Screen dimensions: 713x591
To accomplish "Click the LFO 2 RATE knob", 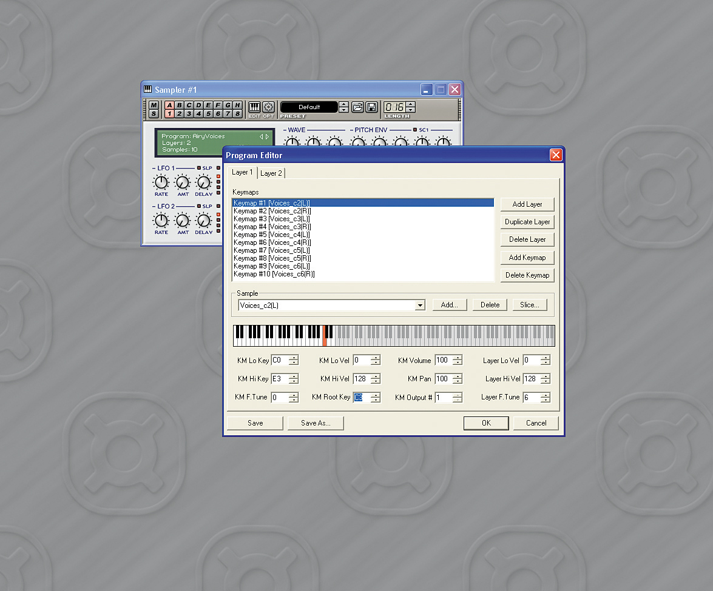I will [x=161, y=221].
